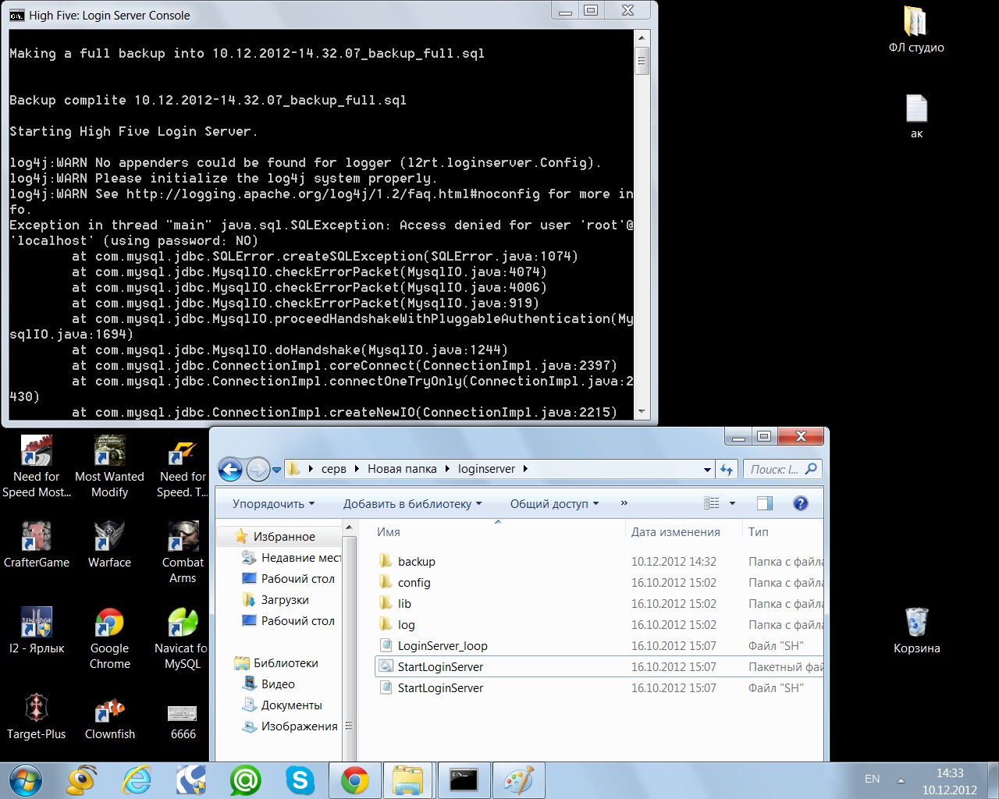Click the Поиск search field

(783, 469)
